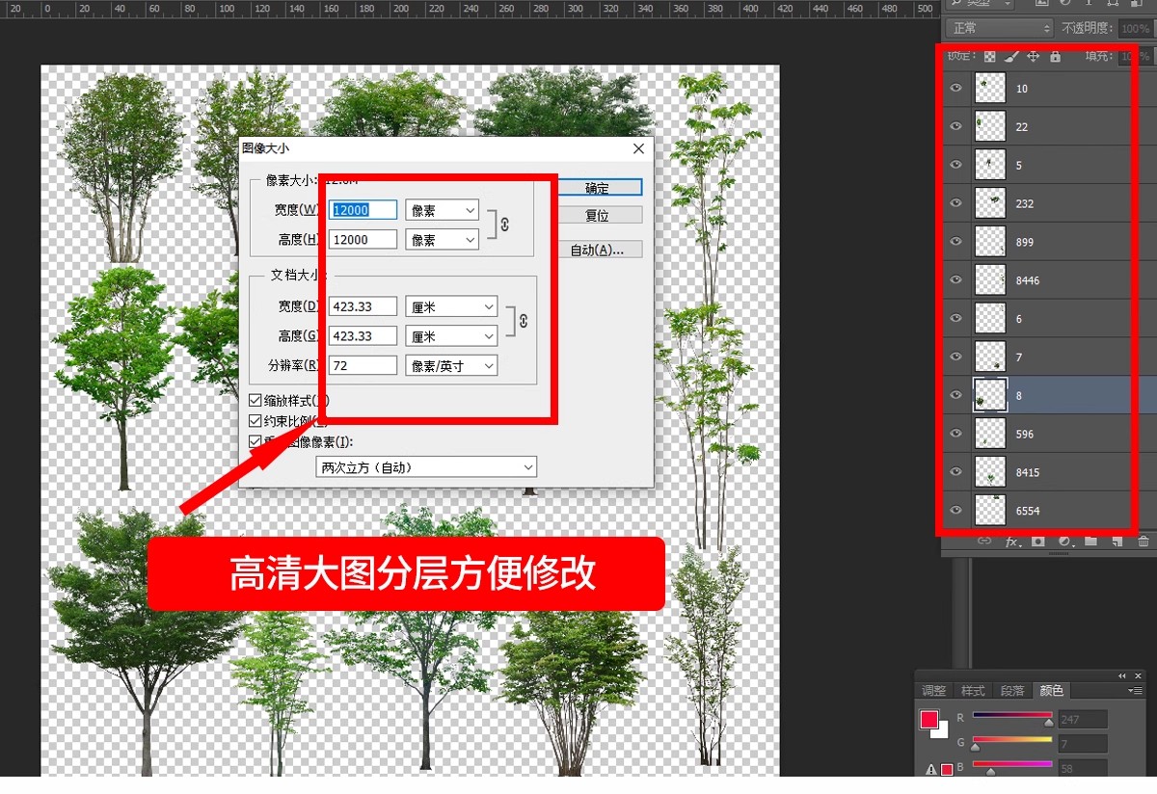Change blend mode from 正常

[x=996, y=28]
